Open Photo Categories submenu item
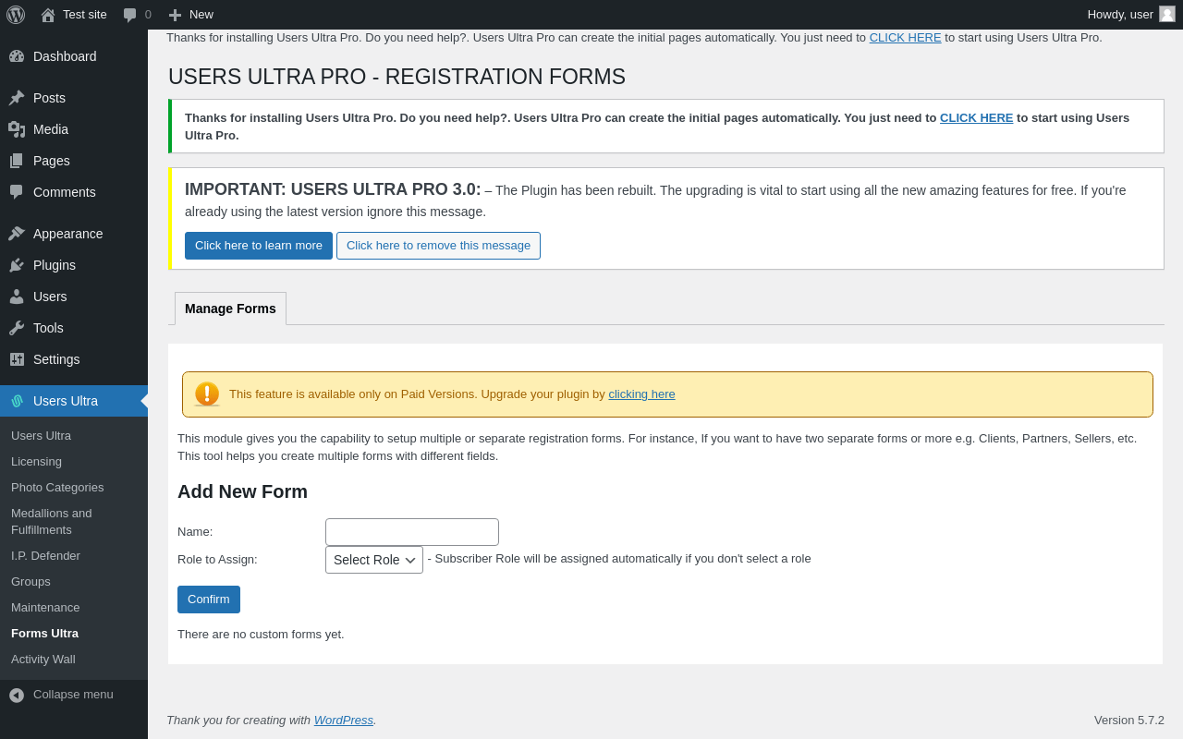This screenshot has height=739, width=1183. pos(57,488)
